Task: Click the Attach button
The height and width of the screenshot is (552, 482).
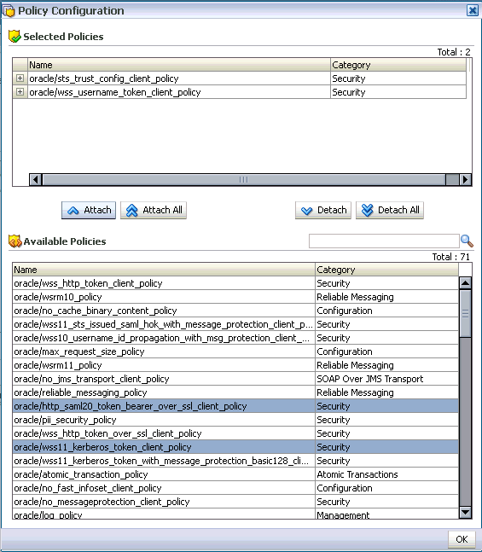Action: (89, 210)
